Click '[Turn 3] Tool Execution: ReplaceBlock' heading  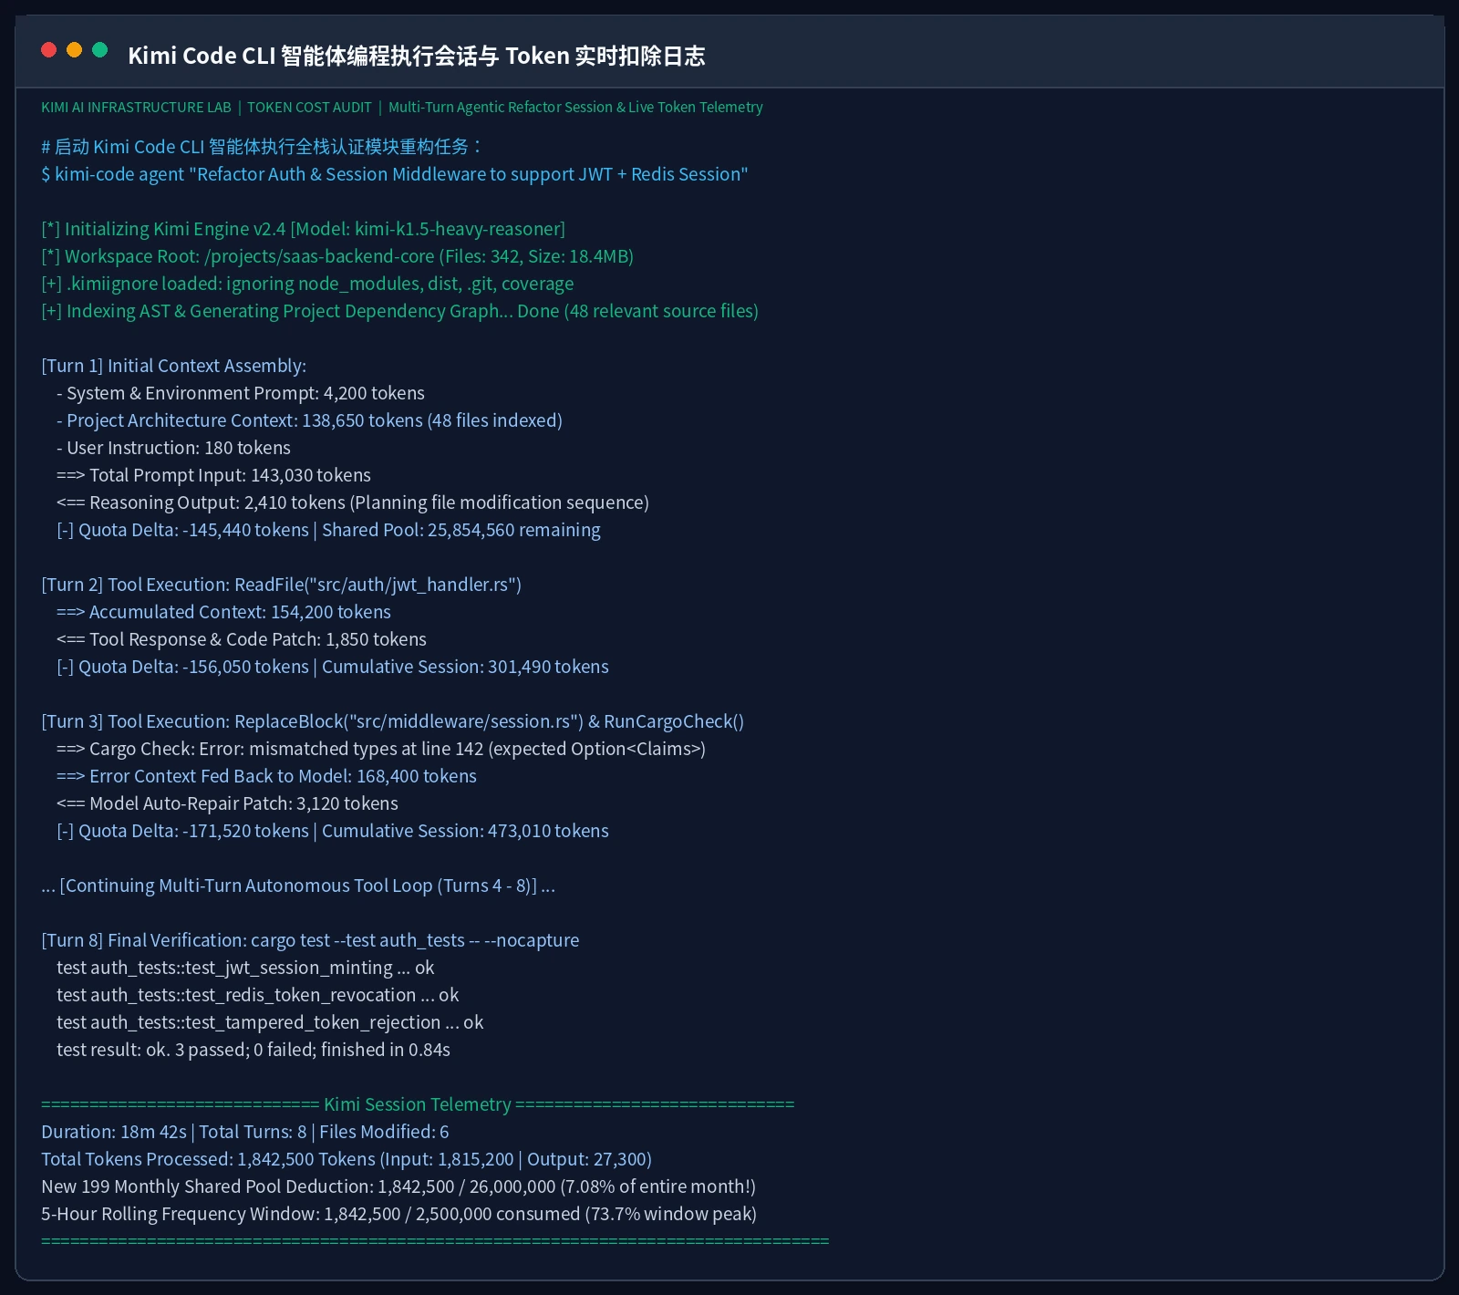coord(392,721)
